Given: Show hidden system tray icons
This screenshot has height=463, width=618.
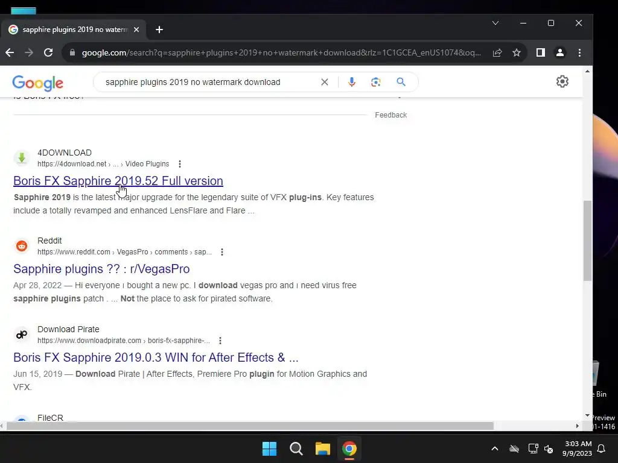Looking at the screenshot, I should 495,449.
